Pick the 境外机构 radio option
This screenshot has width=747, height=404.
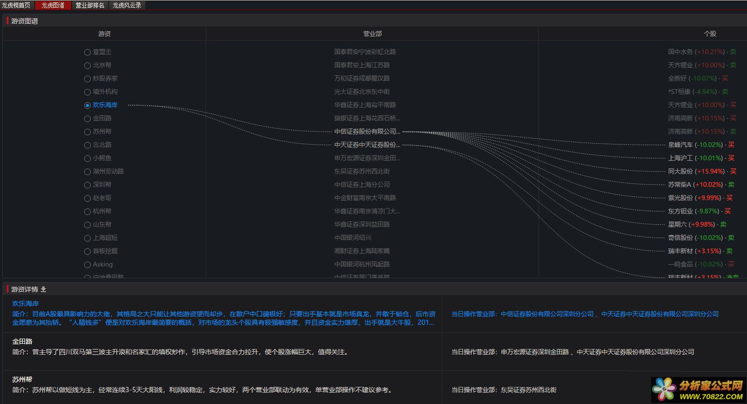point(87,92)
